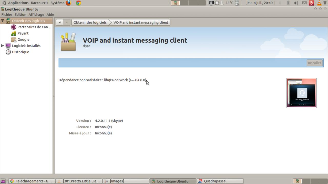The image size is (328, 184).
Task: Select first workspace in bottom panel switcher
Action: pos(297,181)
